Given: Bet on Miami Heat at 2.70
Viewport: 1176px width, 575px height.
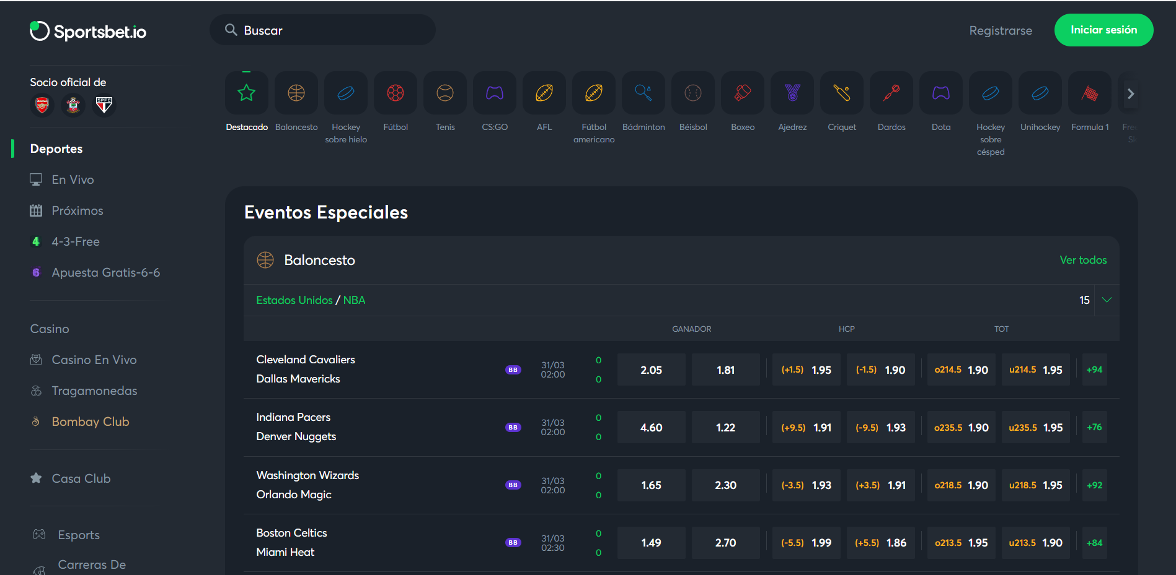Looking at the screenshot, I should point(725,543).
